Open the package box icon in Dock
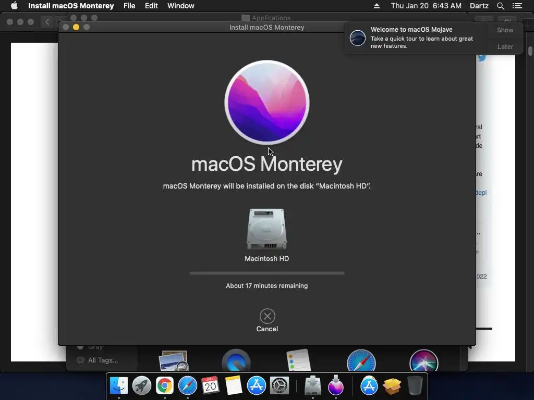The image size is (534, 400). [392, 386]
